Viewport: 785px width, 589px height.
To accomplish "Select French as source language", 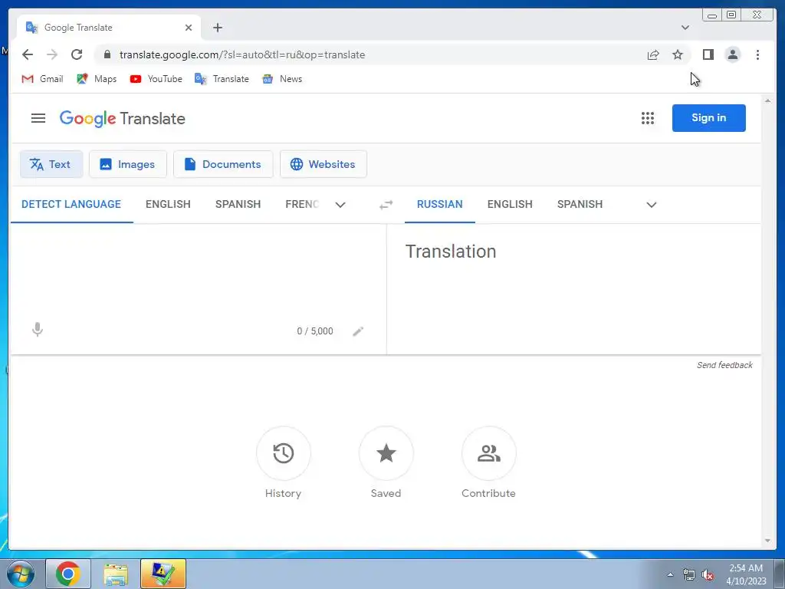I will coord(302,204).
